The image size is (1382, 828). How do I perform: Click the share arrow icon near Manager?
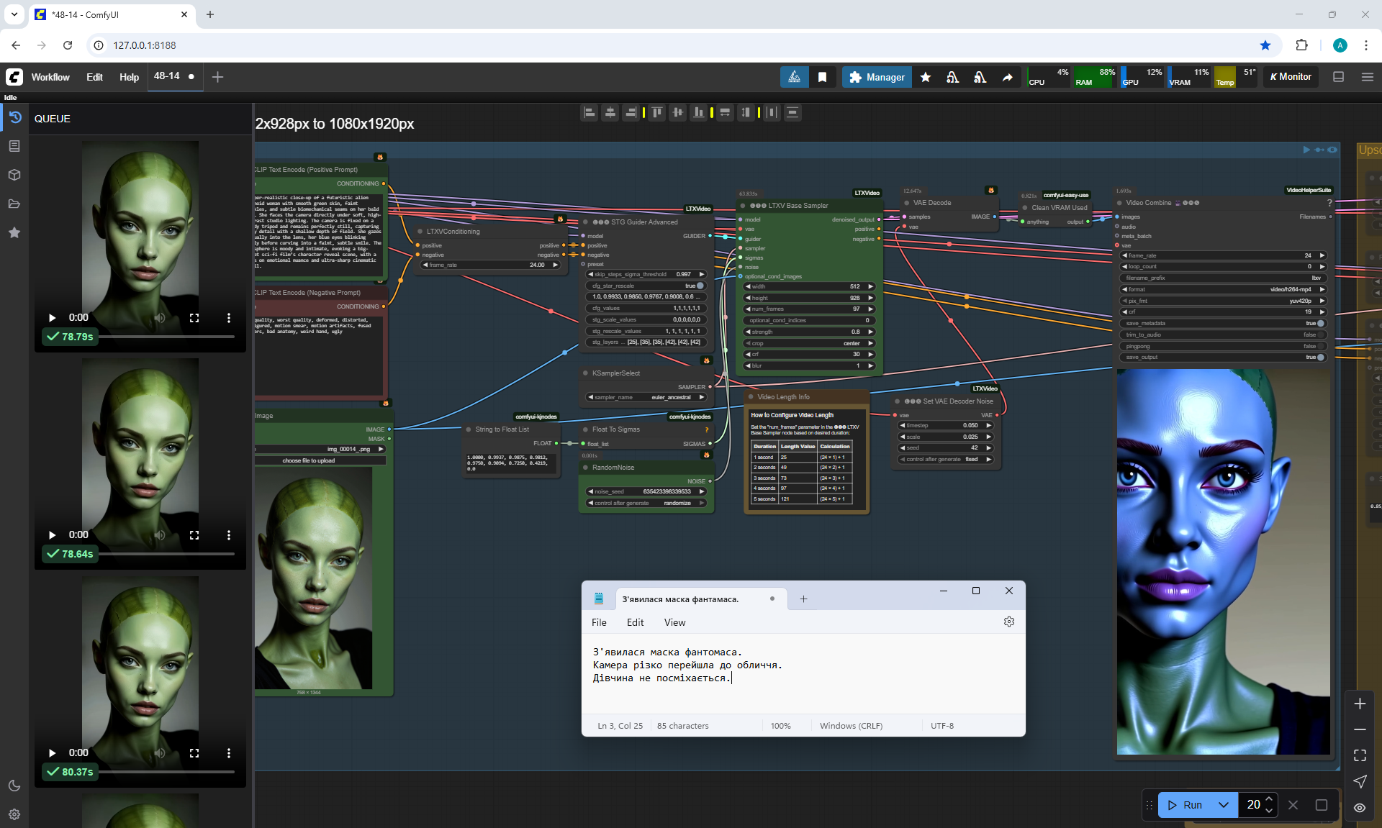[1008, 77]
